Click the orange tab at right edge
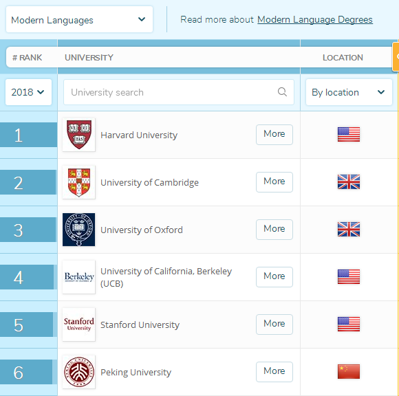The height and width of the screenshot is (396, 399). point(396,57)
